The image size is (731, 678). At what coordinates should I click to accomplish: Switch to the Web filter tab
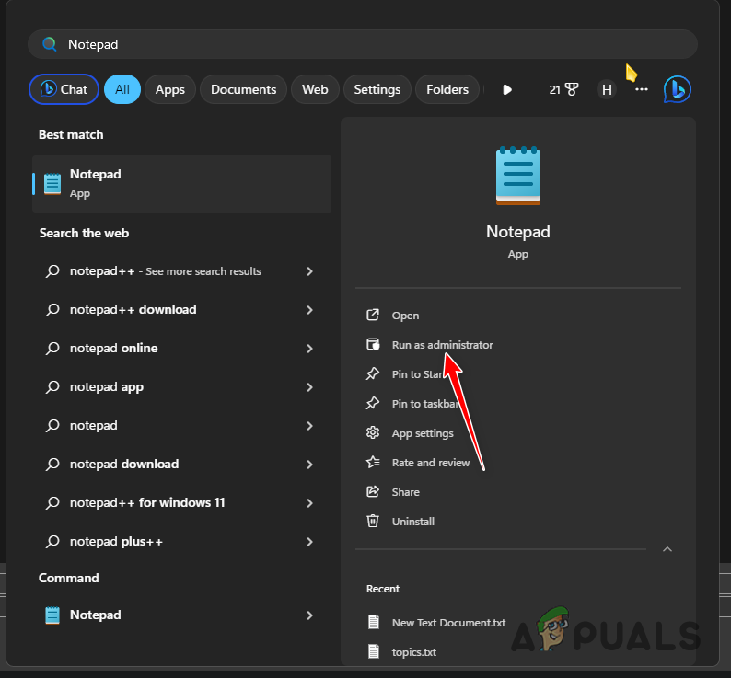tap(315, 89)
